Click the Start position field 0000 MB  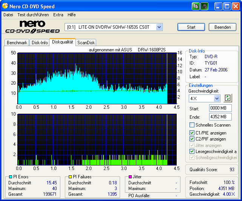[220, 108]
